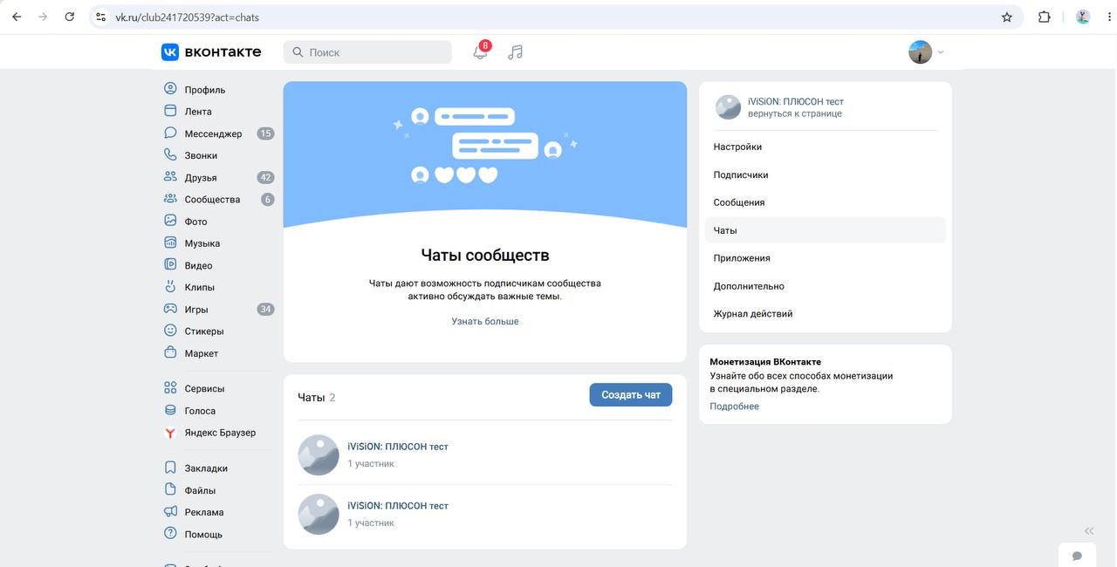Viewport: 1117px width, 567px height.
Task: Open Игры link with 34 badge
Action: pos(218,309)
